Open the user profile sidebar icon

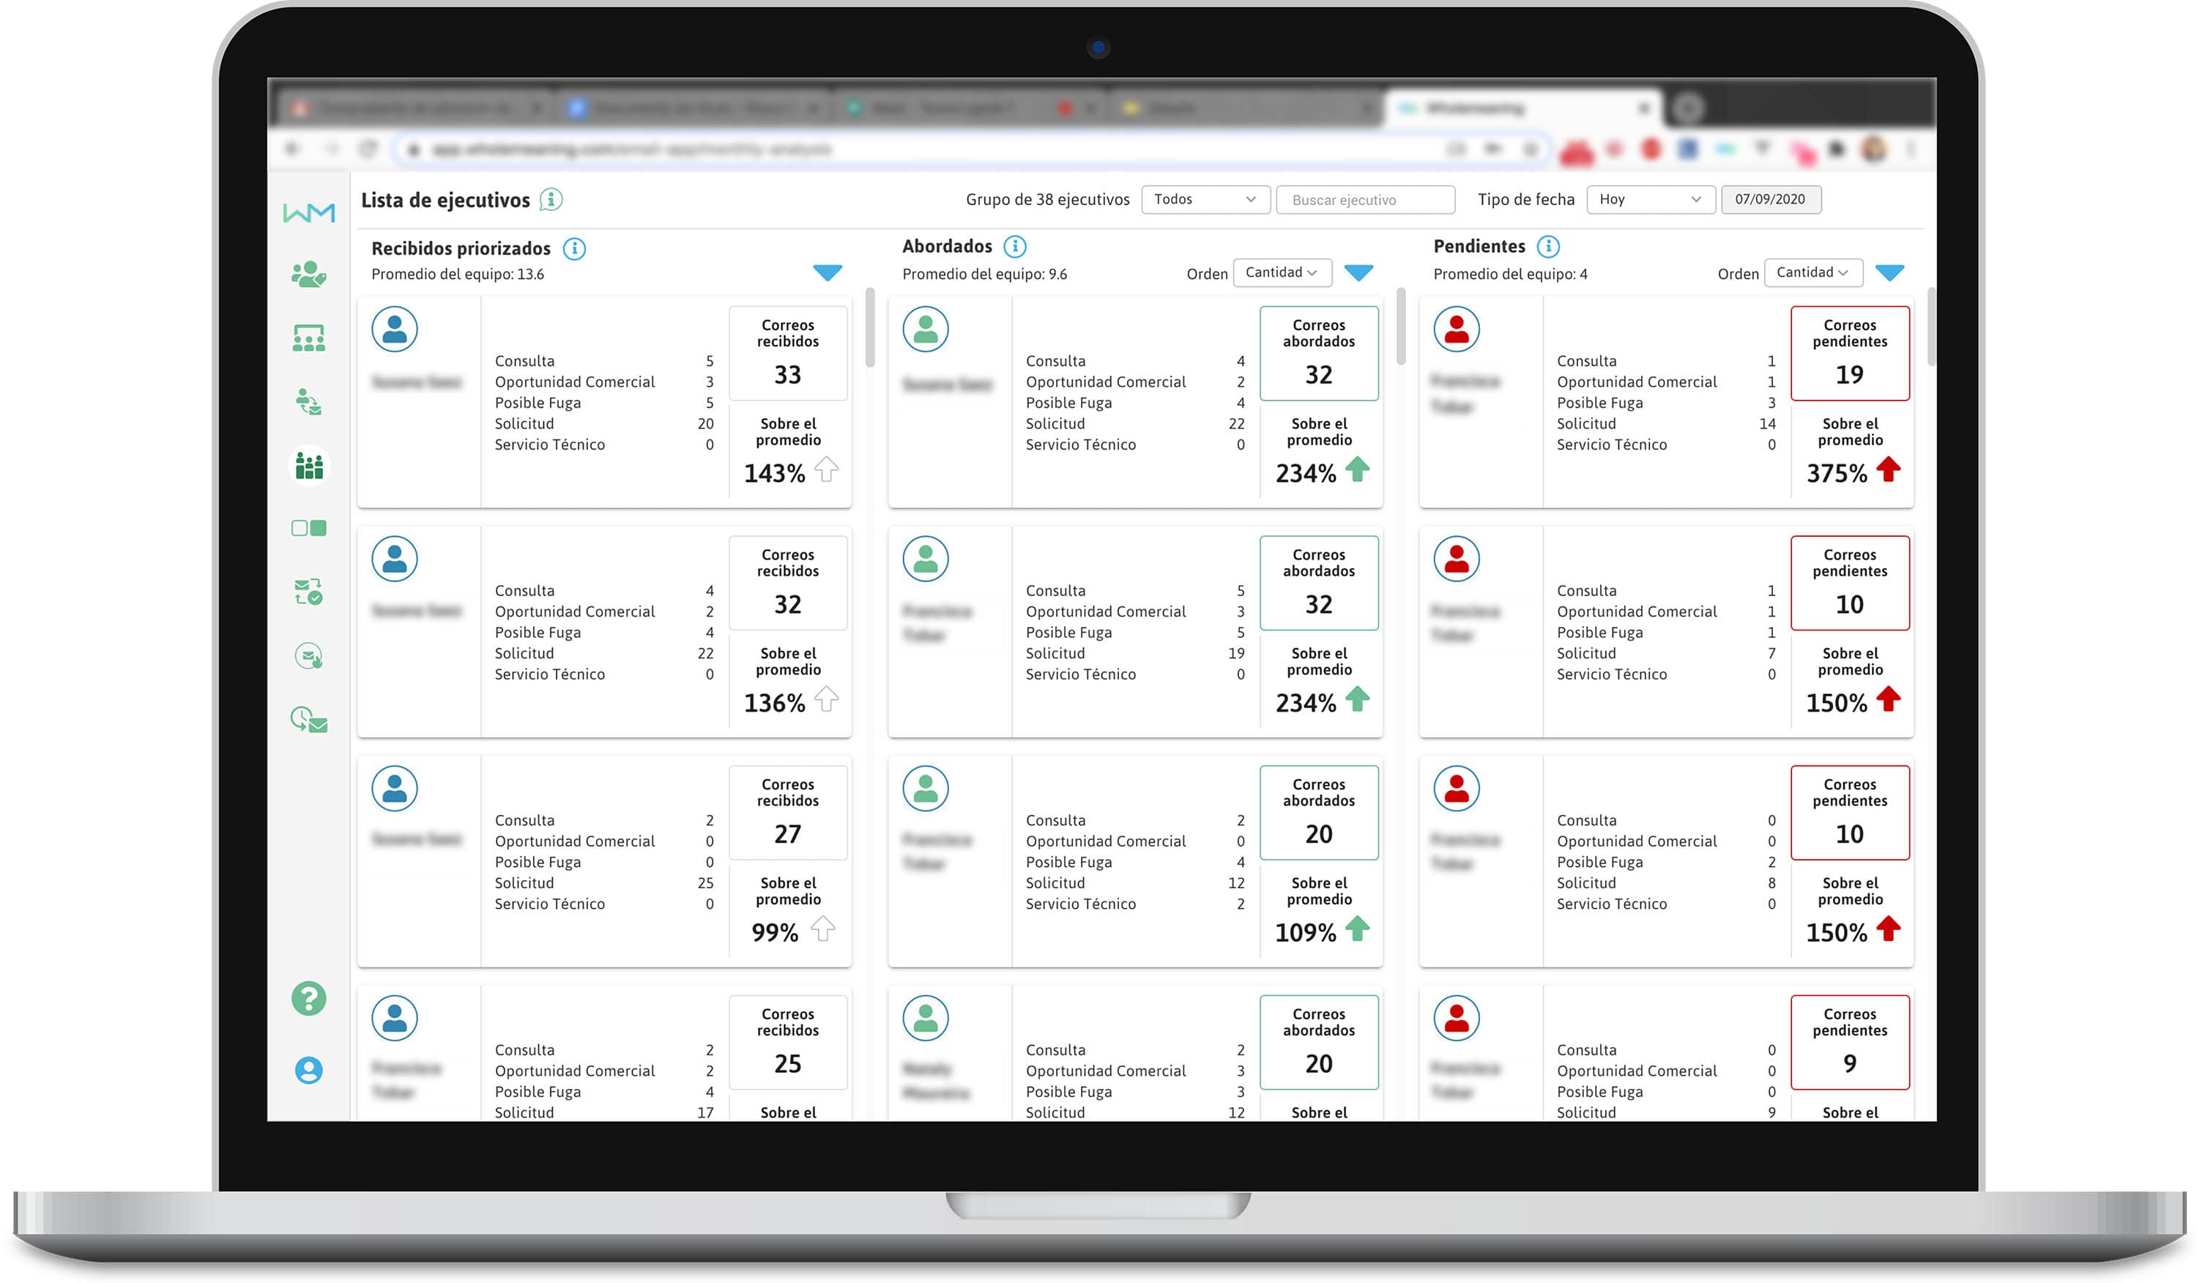pyautogui.click(x=308, y=1071)
